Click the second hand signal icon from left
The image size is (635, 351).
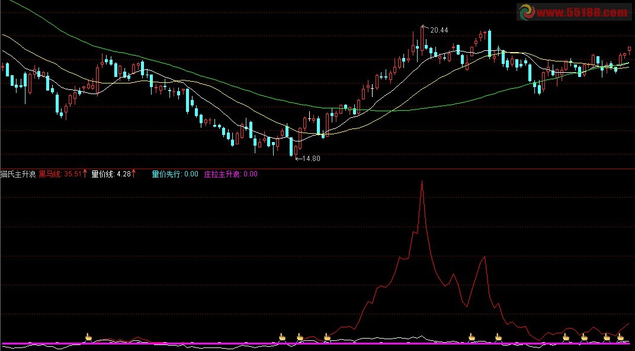[x=283, y=337]
